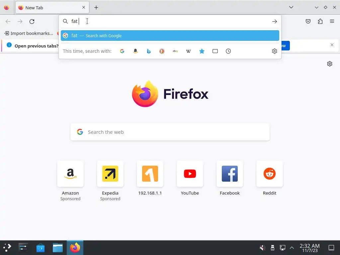
Task: Choose the 'fat — Search with Google' suggestion
Action: coord(170,36)
